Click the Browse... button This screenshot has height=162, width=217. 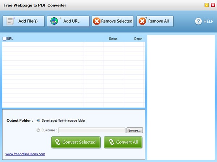pyautogui.click(x=135, y=130)
